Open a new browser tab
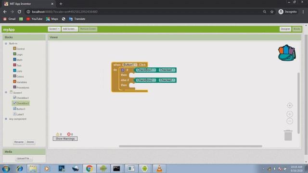This screenshot has height=173, width=308. pos(61,4)
